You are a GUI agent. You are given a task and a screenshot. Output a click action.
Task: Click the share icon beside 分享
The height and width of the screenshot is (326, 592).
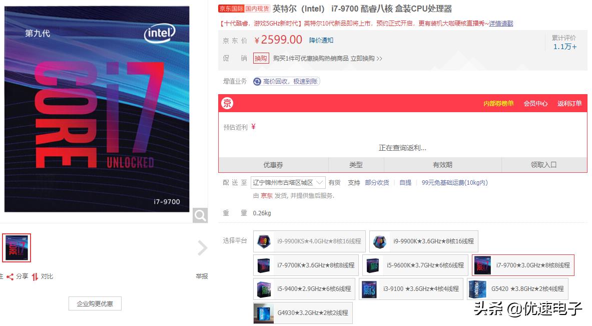click(x=10, y=277)
